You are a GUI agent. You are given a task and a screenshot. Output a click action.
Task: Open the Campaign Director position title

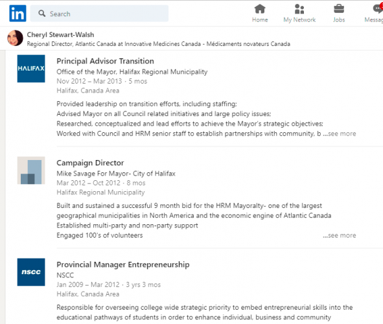pyautogui.click(x=90, y=163)
